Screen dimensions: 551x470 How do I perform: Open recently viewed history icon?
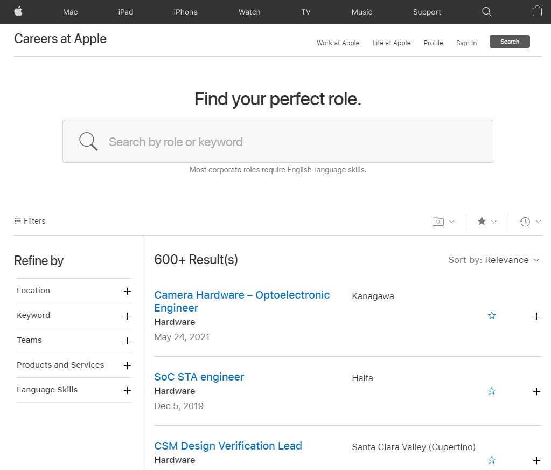point(525,222)
